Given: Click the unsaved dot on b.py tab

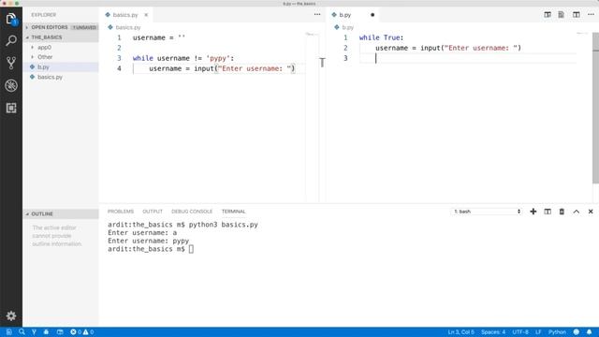Looking at the screenshot, I should click(x=373, y=15).
